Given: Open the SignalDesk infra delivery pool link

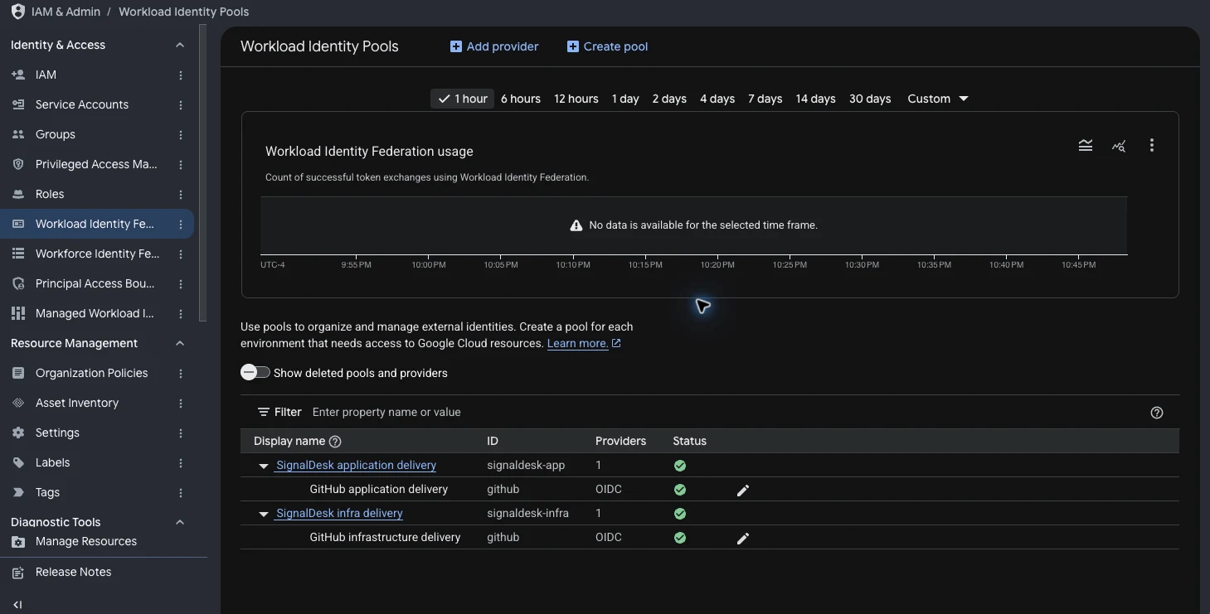Looking at the screenshot, I should tap(339, 514).
